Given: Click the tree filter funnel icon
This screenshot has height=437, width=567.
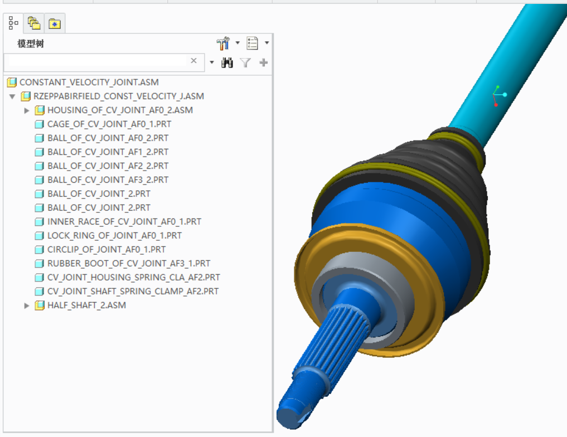Looking at the screenshot, I should [245, 63].
